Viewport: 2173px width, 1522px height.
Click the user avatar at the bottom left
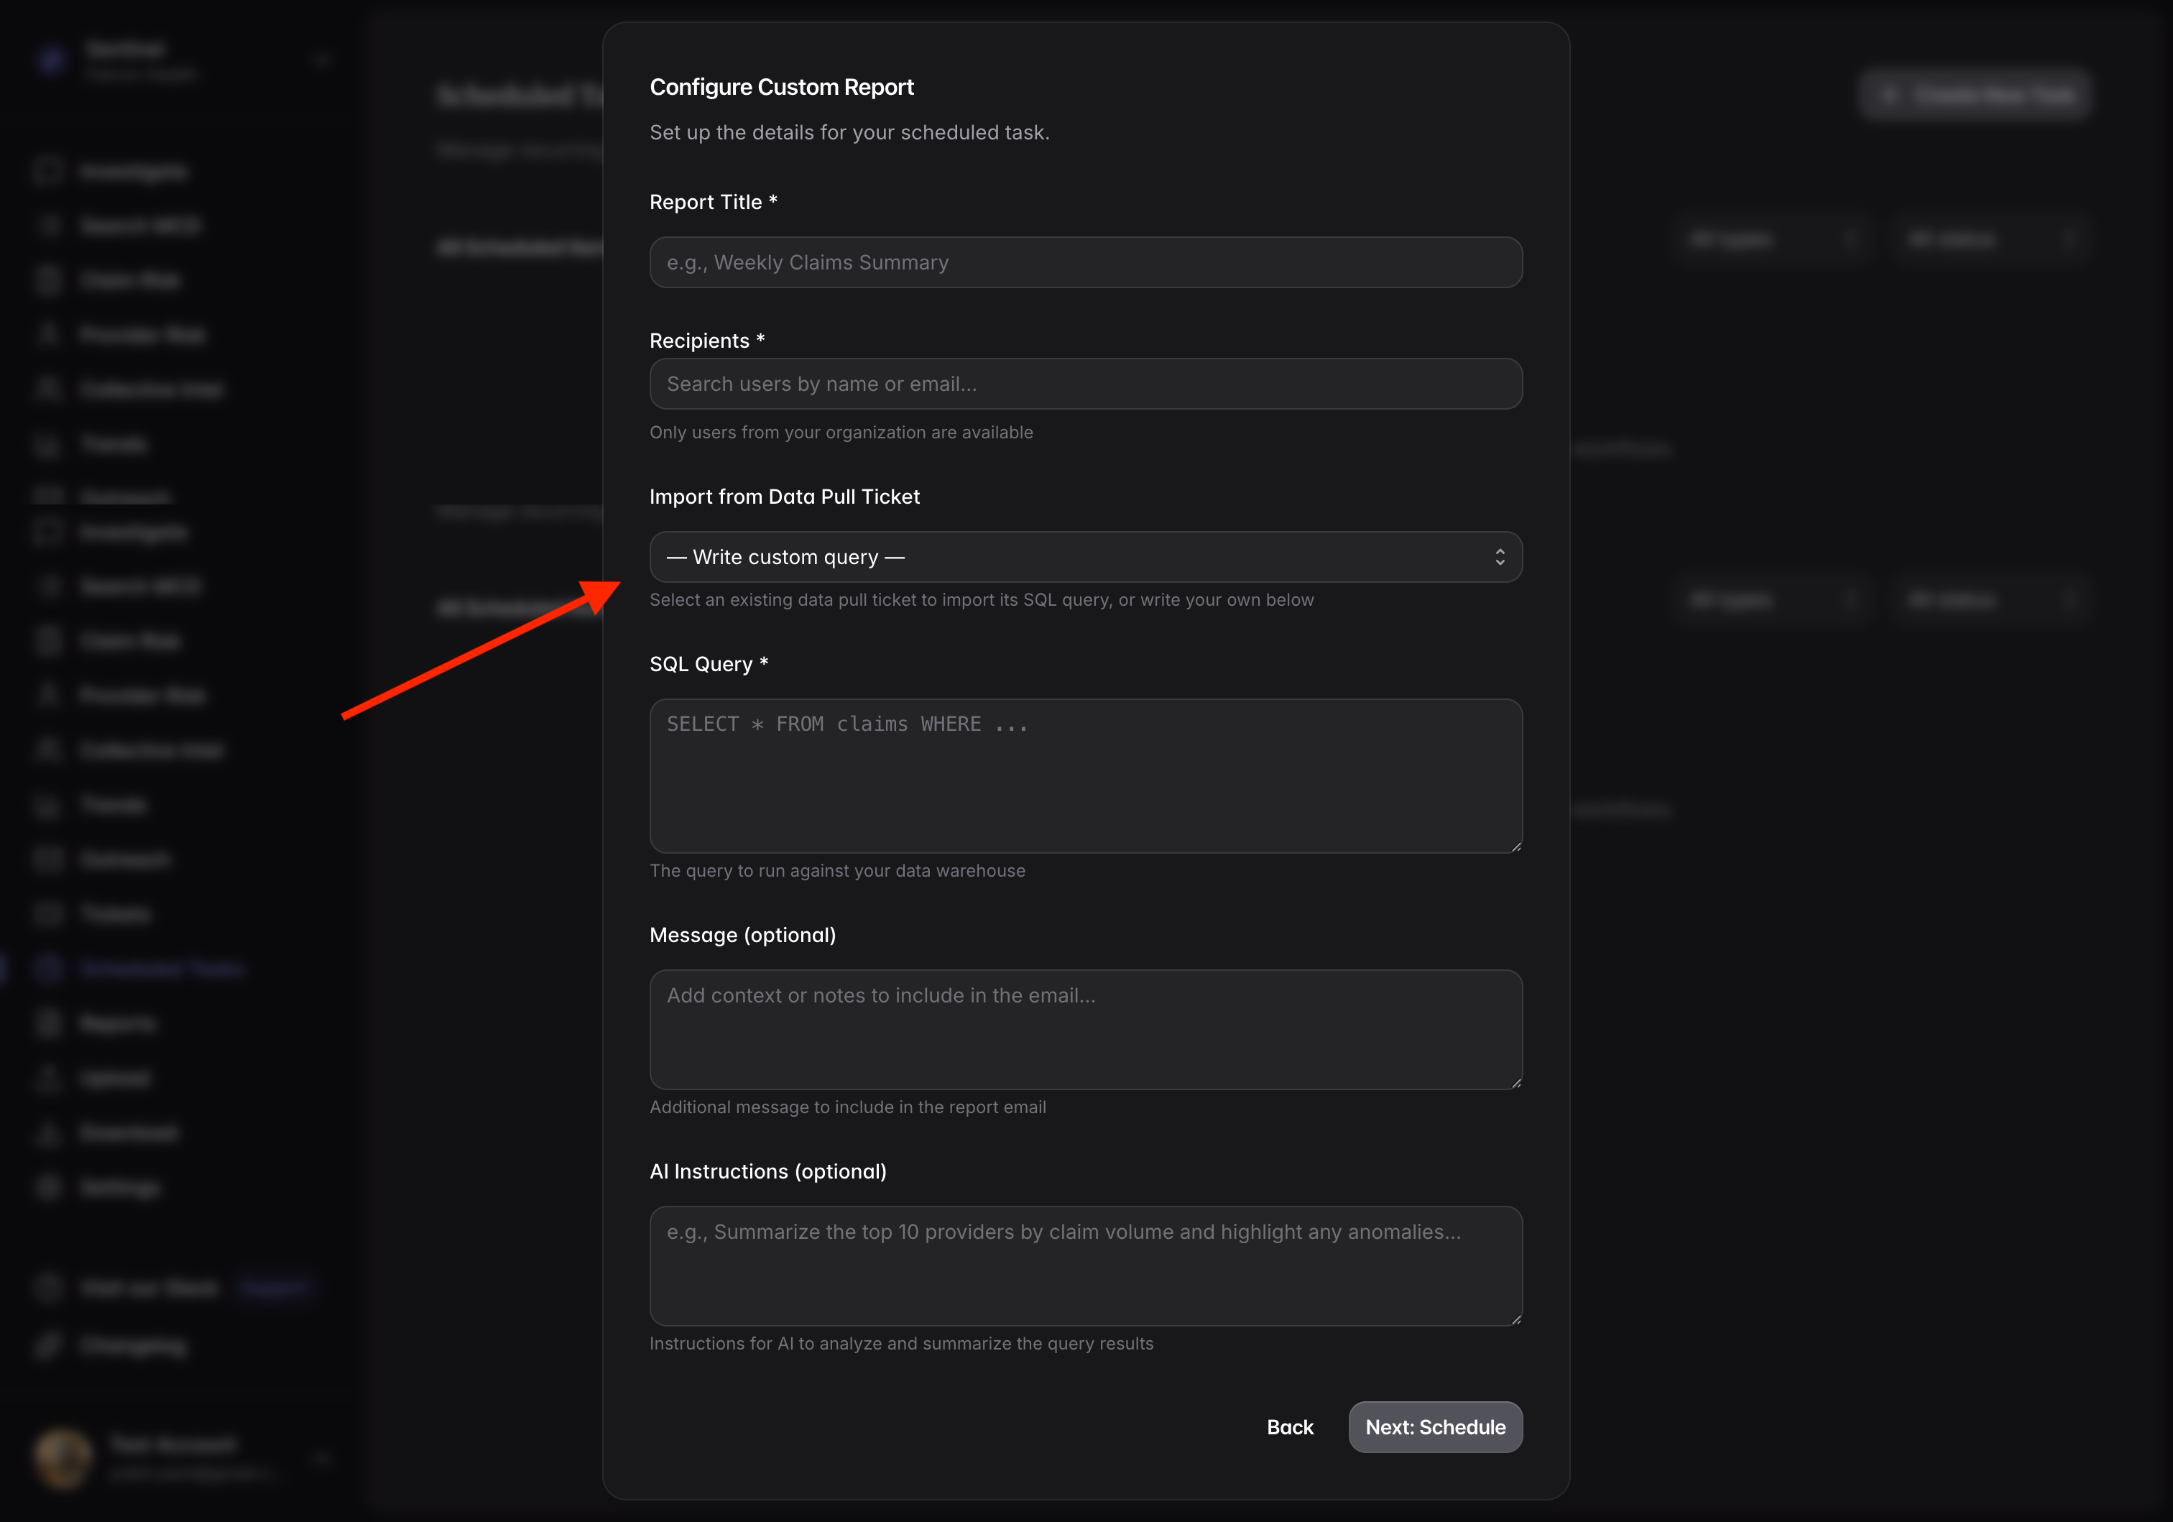point(63,1457)
